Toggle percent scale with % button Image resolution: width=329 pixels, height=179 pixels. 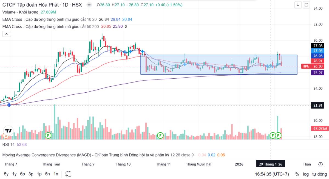coord(297,174)
